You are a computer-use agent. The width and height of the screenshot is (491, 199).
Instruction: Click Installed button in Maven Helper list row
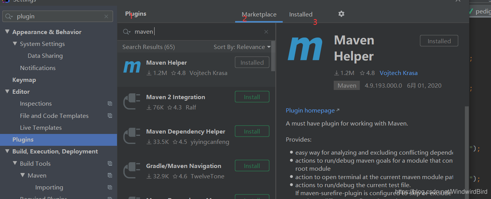(x=252, y=63)
